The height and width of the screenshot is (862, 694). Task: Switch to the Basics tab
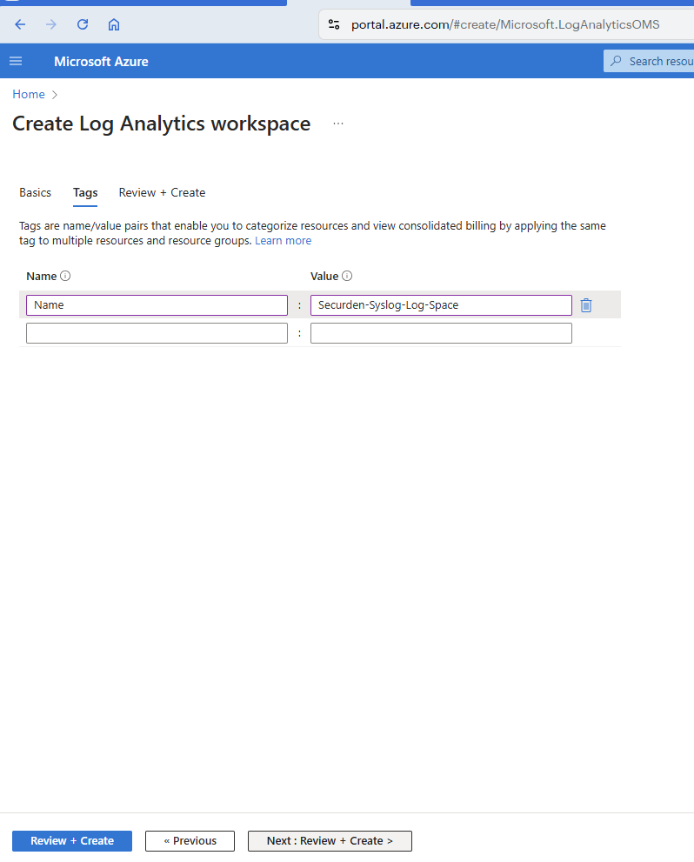point(35,192)
